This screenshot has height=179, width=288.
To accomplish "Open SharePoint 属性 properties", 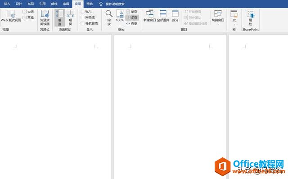I will coord(250,18).
